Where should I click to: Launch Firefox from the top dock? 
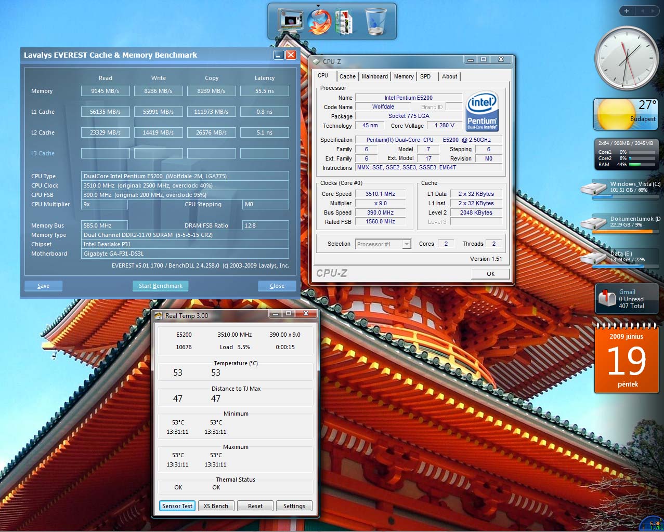tap(318, 21)
